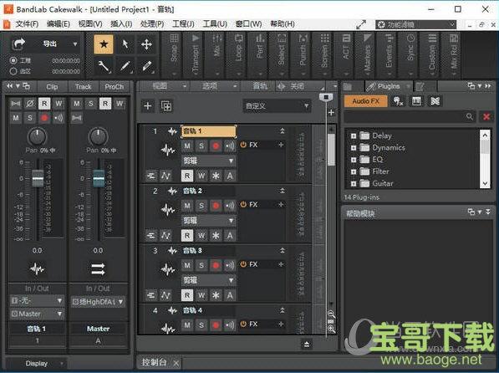Open the Plugins browser tab
Screen dimensions: 499x373
pyautogui.click(x=388, y=86)
